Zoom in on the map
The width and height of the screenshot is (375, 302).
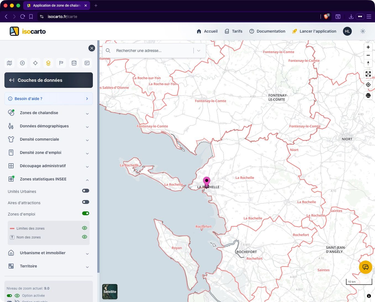pyautogui.click(x=368, y=47)
